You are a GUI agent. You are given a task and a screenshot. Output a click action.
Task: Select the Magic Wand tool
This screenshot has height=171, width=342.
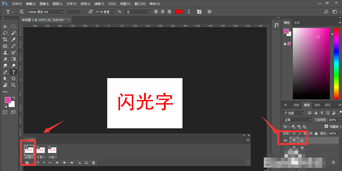click(x=13, y=33)
